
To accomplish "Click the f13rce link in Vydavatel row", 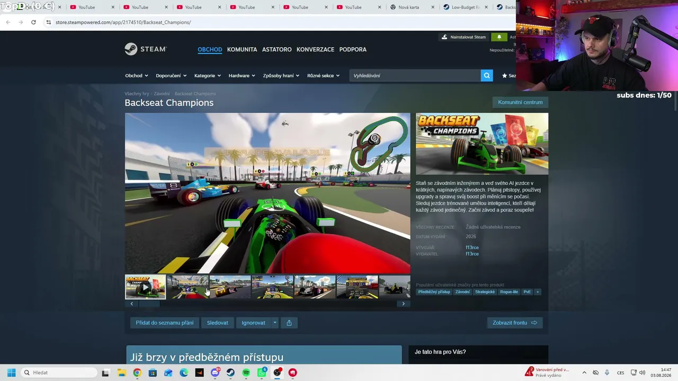I will coord(472,254).
